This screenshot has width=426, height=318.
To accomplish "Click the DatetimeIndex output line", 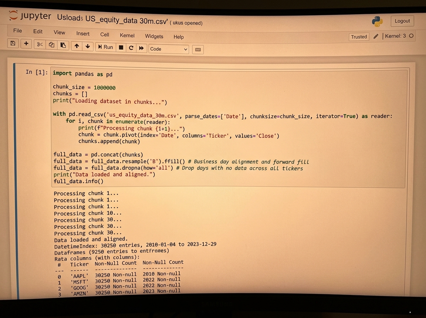I will tap(135, 245).
